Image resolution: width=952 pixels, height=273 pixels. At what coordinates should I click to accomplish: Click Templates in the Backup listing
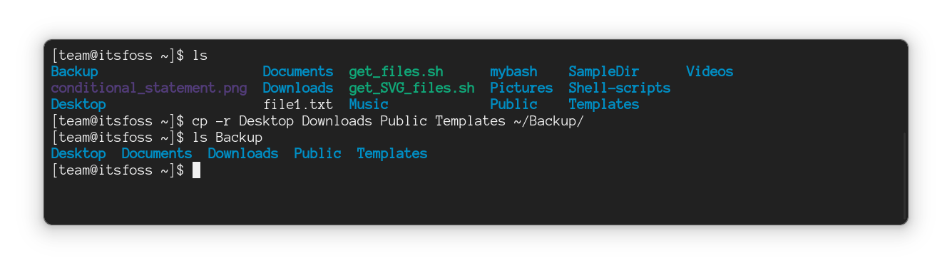(392, 154)
